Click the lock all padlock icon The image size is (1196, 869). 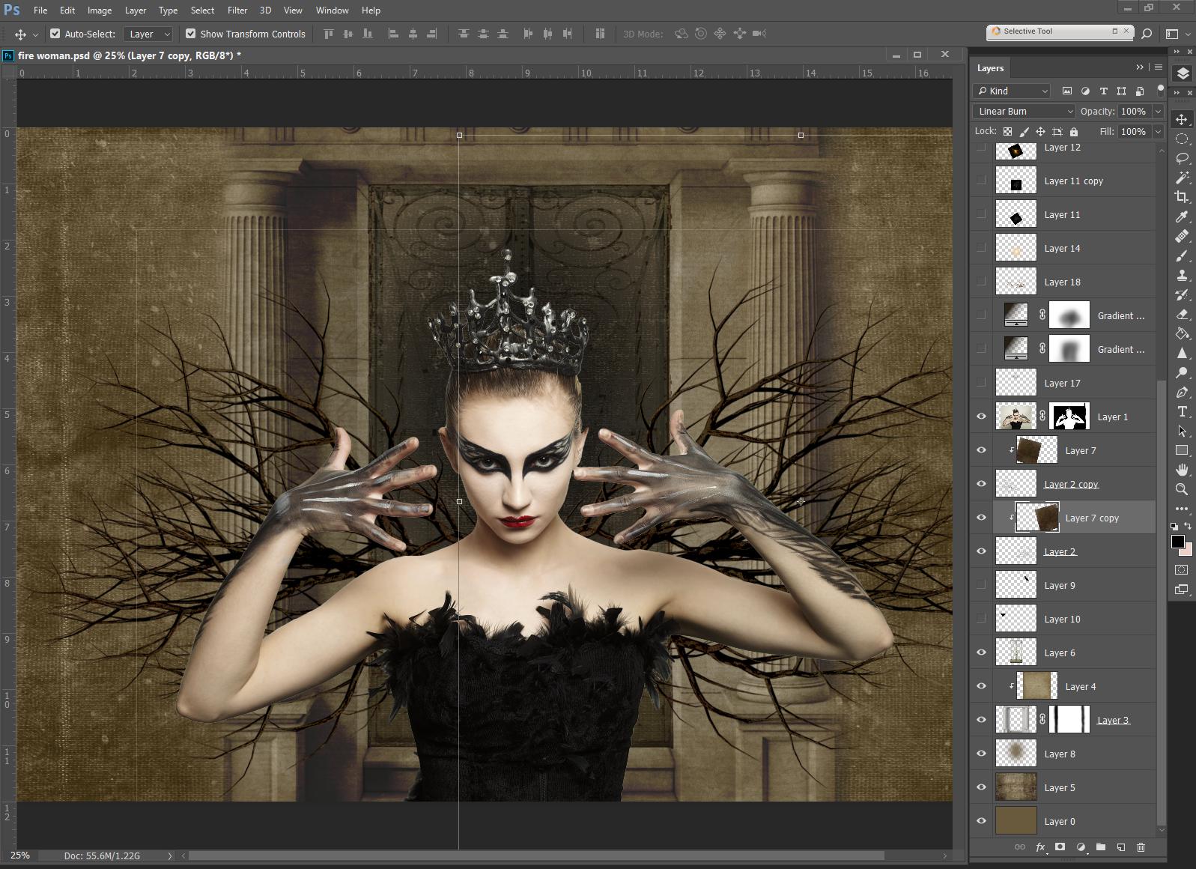[x=1074, y=132]
